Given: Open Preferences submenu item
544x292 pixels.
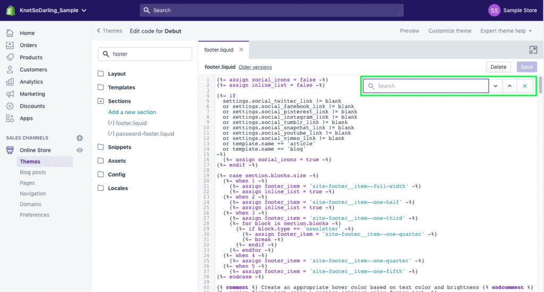Looking at the screenshot, I should coord(35,215).
